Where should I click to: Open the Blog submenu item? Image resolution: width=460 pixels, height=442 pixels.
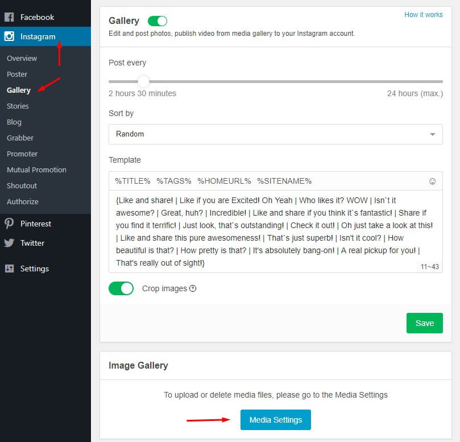[x=14, y=122]
